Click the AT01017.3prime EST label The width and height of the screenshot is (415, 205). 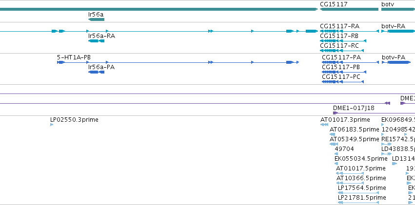click(x=345, y=120)
